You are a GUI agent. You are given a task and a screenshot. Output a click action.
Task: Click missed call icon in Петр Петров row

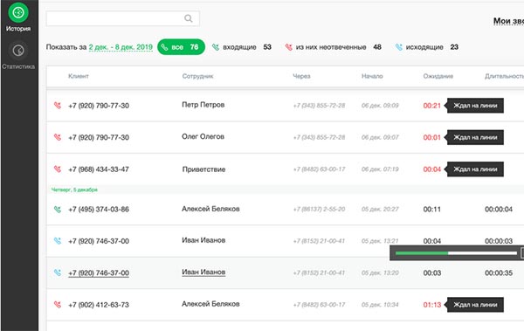tap(58, 106)
